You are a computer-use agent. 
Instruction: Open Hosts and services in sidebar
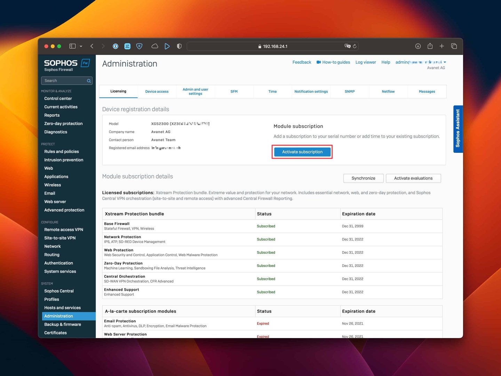pyautogui.click(x=62, y=307)
